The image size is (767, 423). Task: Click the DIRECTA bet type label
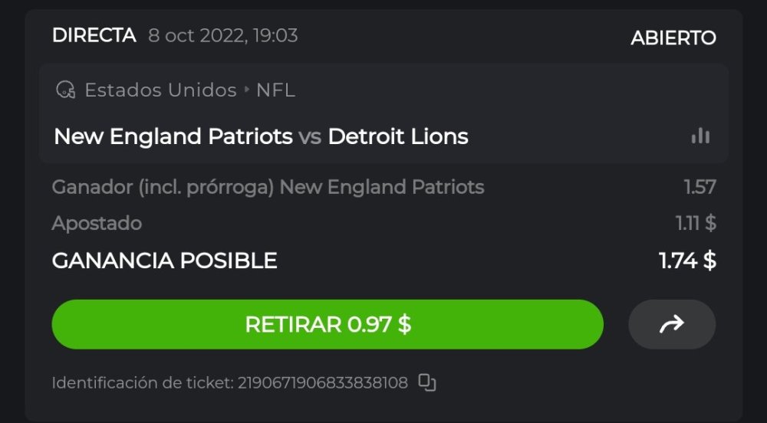[x=94, y=35]
